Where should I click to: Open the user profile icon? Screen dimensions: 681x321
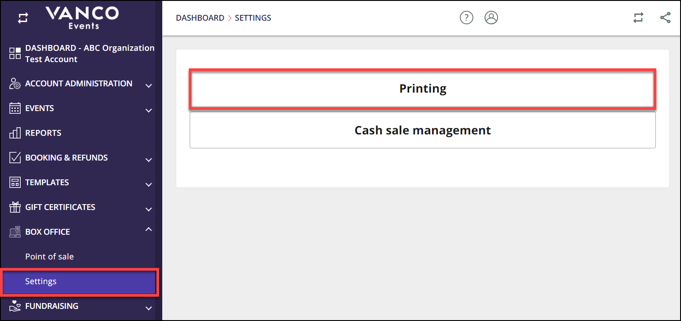[491, 18]
